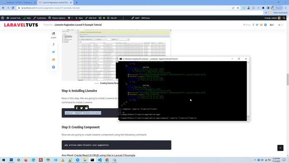
Task: Open Other bookmarks folder
Action: [x=279, y=13]
